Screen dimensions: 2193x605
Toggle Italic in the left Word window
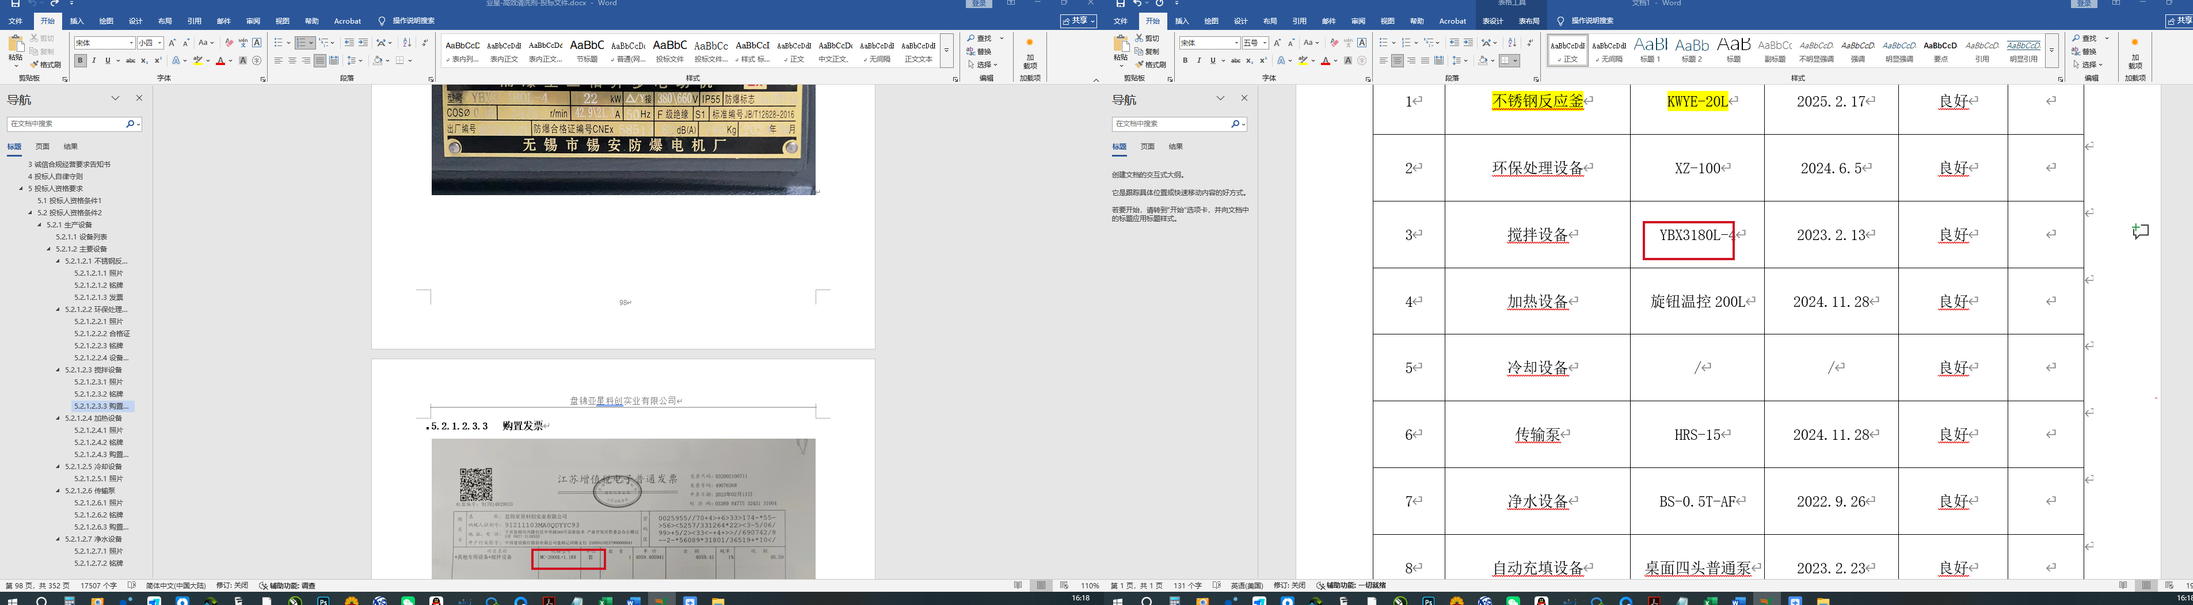click(94, 60)
